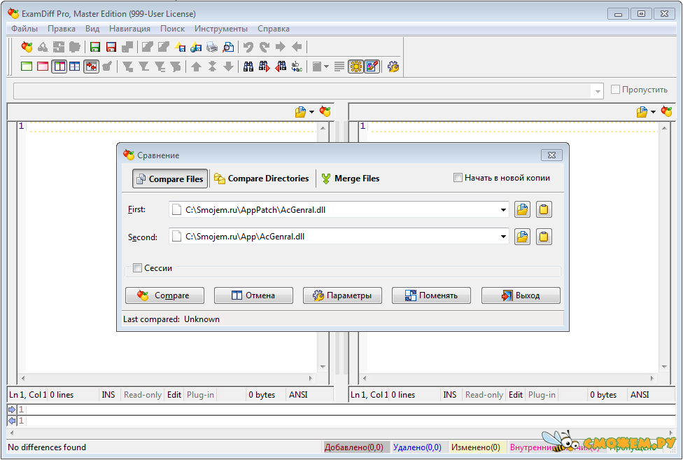Toggle the synchronized scrolling button with red arrows

click(91, 67)
